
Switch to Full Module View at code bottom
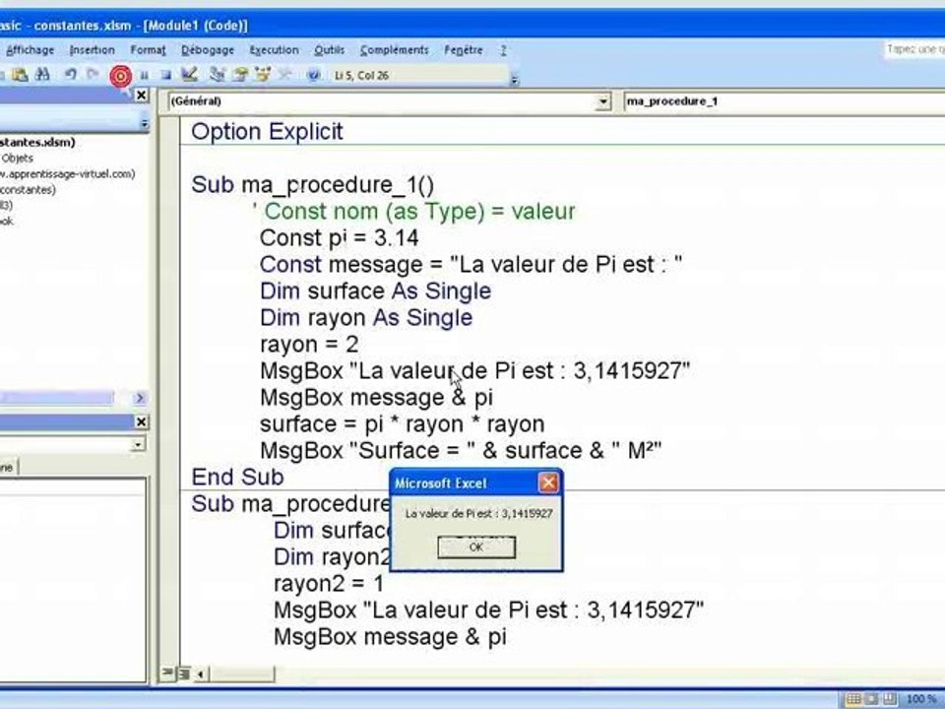(x=183, y=673)
